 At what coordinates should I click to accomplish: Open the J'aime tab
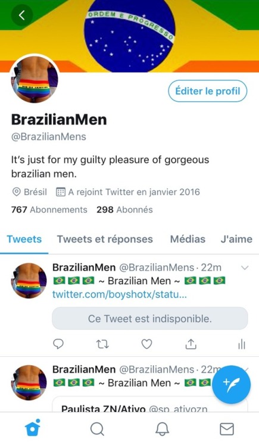[x=236, y=239]
